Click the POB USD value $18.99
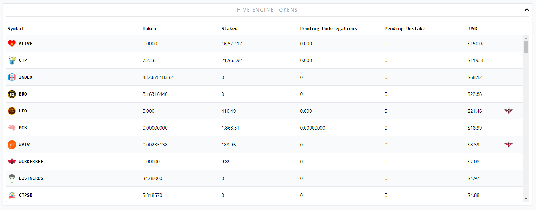 click(x=475, y=128)
